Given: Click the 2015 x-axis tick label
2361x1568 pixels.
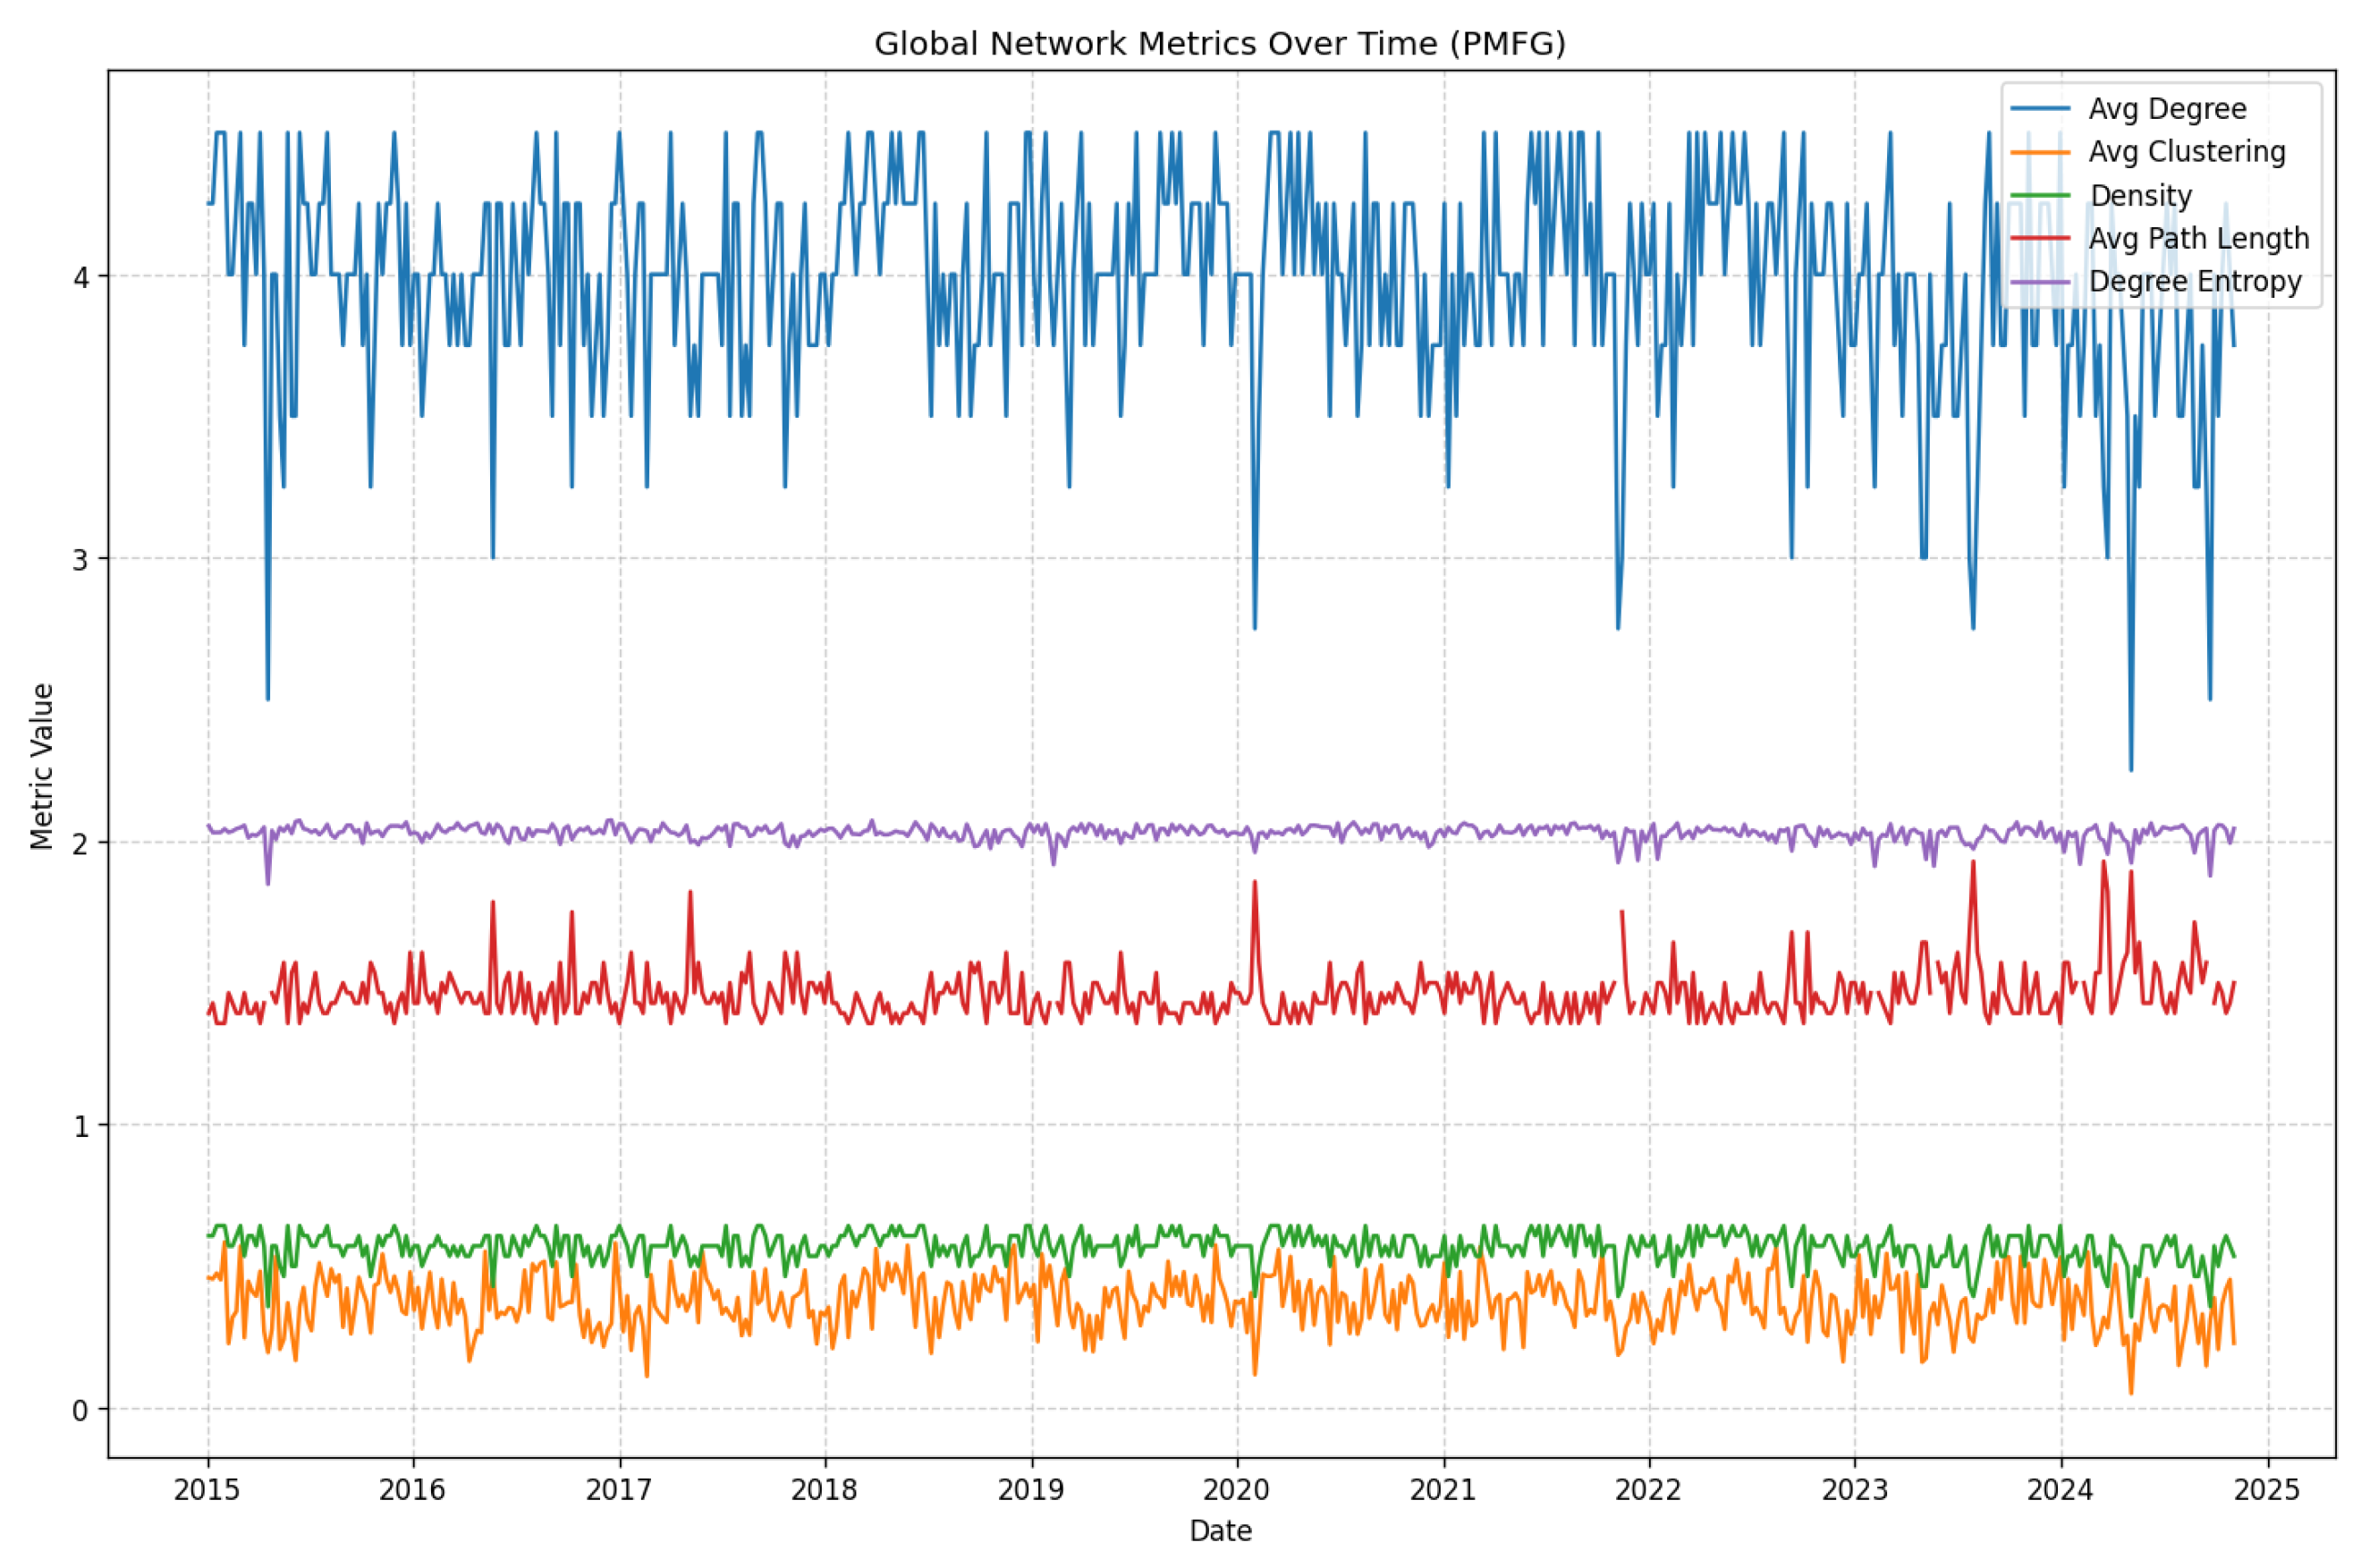Looking at the screenshot, I should coord(207,1490).
